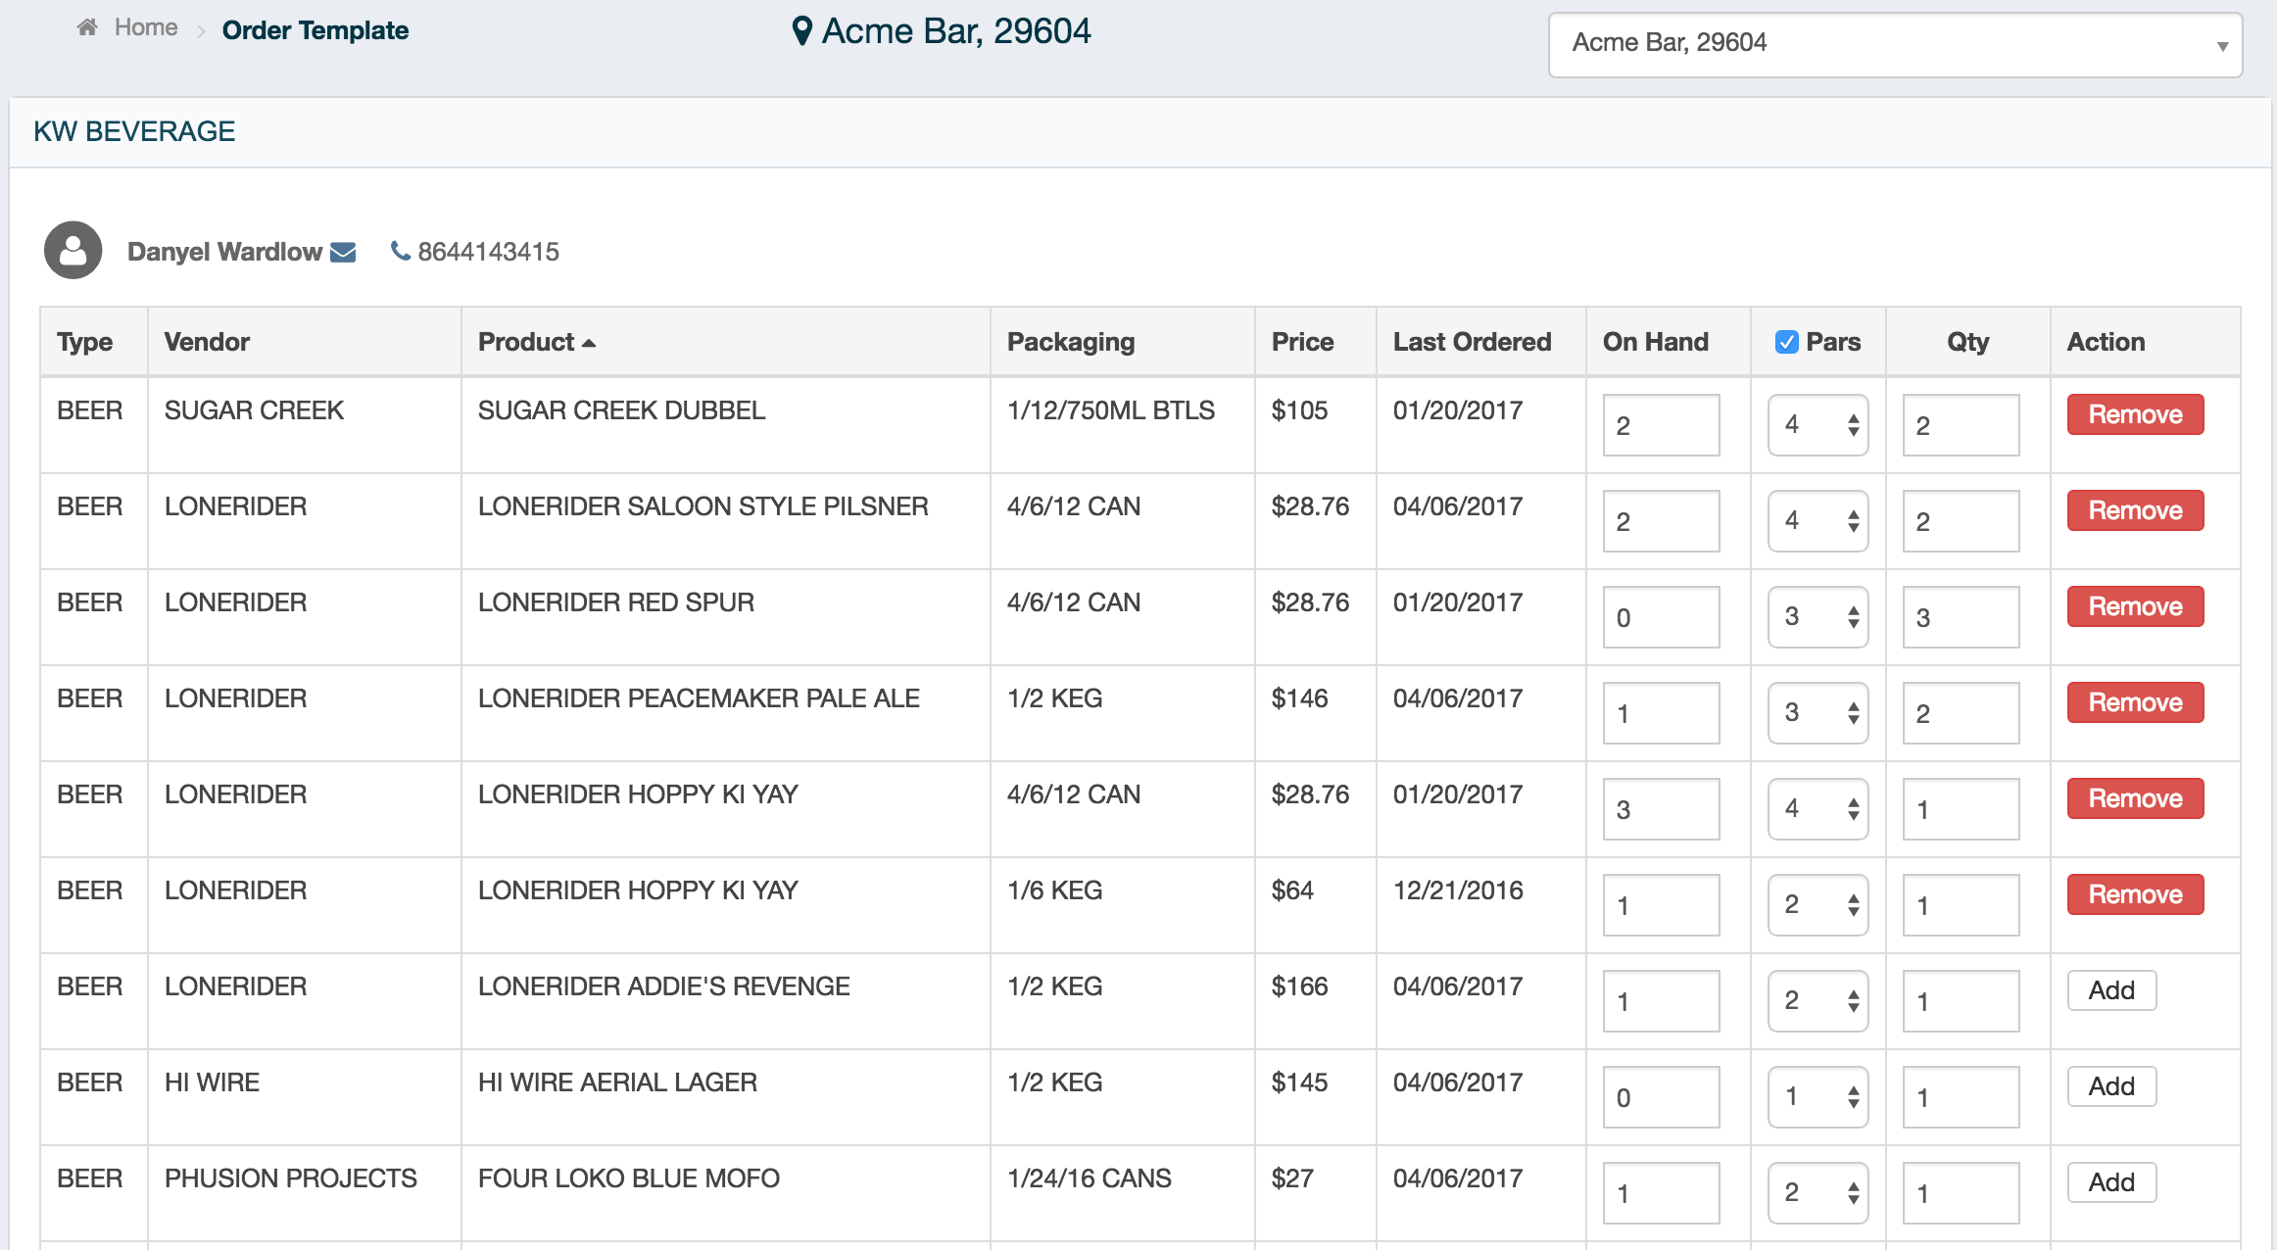The width and height of the screenshot is (2277, 1250).
Task: Click the KW BEVERAGE panel heading
Action: (134, 131)
